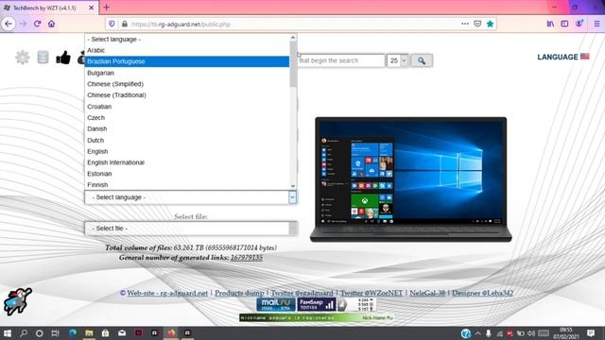605x340 pixels.
Task: Open new browser tab plus button
Action: point(107,8)
